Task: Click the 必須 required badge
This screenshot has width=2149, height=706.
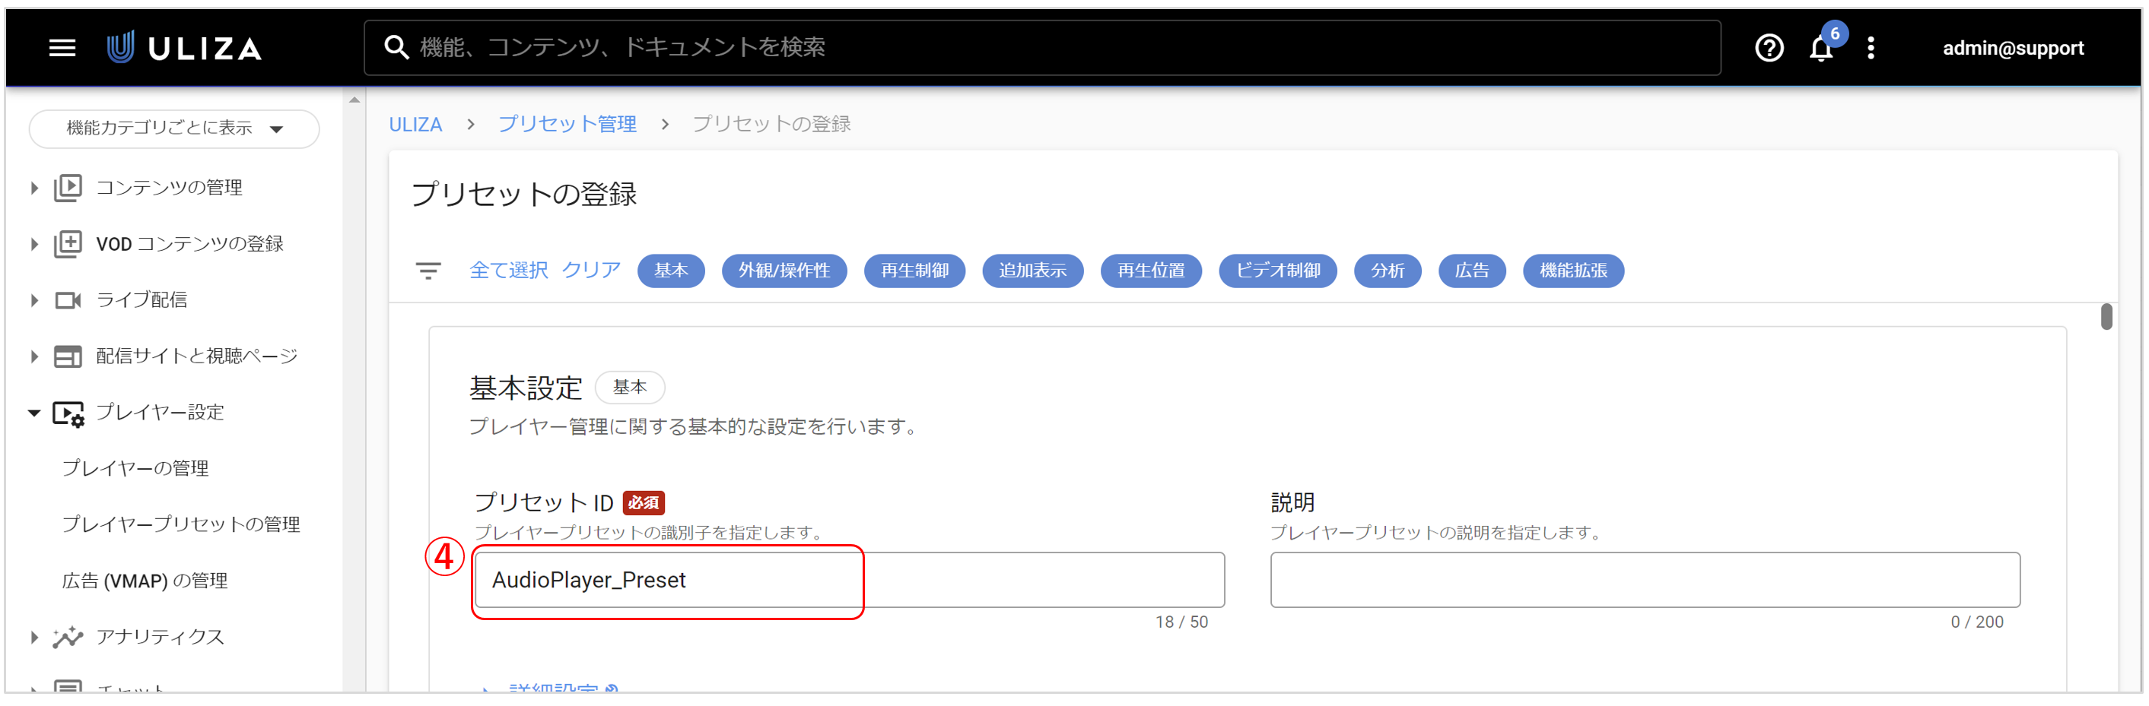Action: [x=644, y=503]
